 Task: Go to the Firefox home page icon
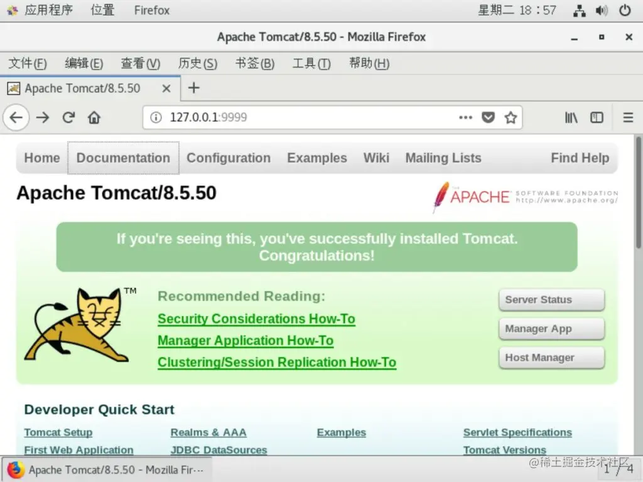[x=94, y=117]
